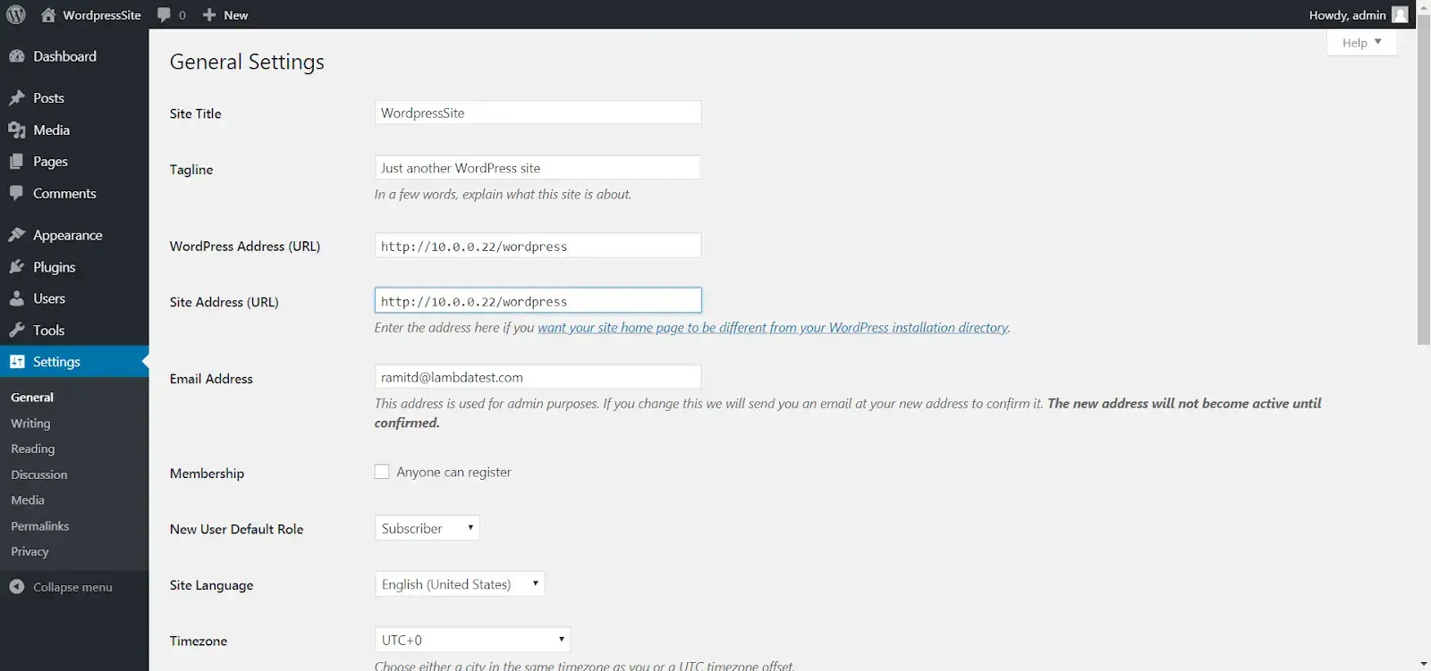Click the admin avatar icon
The image size is (1431, 671).
pos(1400,14)
